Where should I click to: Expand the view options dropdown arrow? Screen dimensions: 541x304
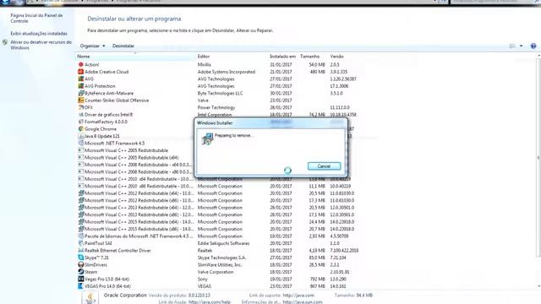point(521,46)
